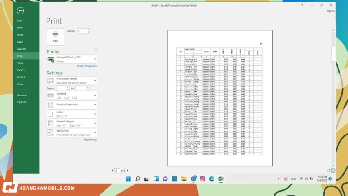
Task: Select Export in the left sidebar
Action: click(x=21, y=70)
